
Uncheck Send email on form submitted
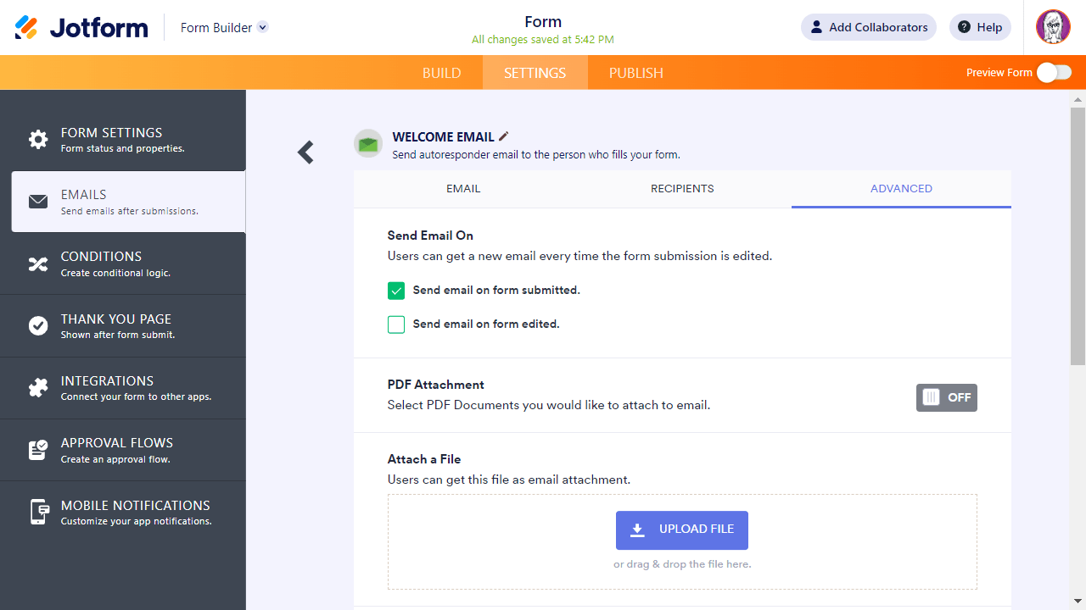[396, 291]
